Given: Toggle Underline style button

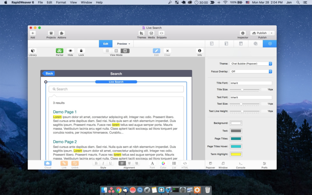Looking at the screenshot, I should tap(110, 164).
